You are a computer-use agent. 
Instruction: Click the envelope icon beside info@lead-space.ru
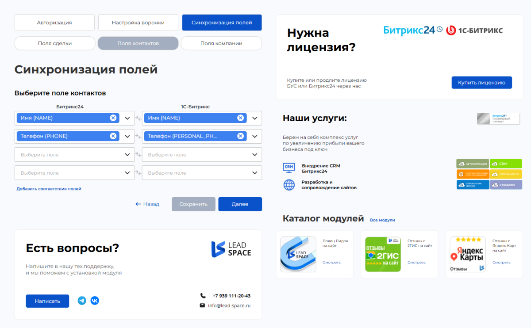coord(203,305)
